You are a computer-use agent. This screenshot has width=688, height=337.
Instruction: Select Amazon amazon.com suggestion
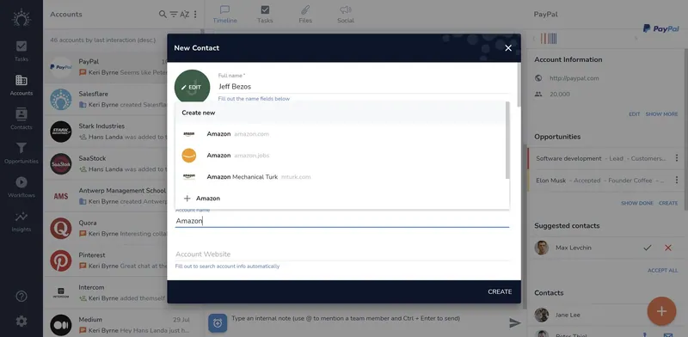click(341, 134)
